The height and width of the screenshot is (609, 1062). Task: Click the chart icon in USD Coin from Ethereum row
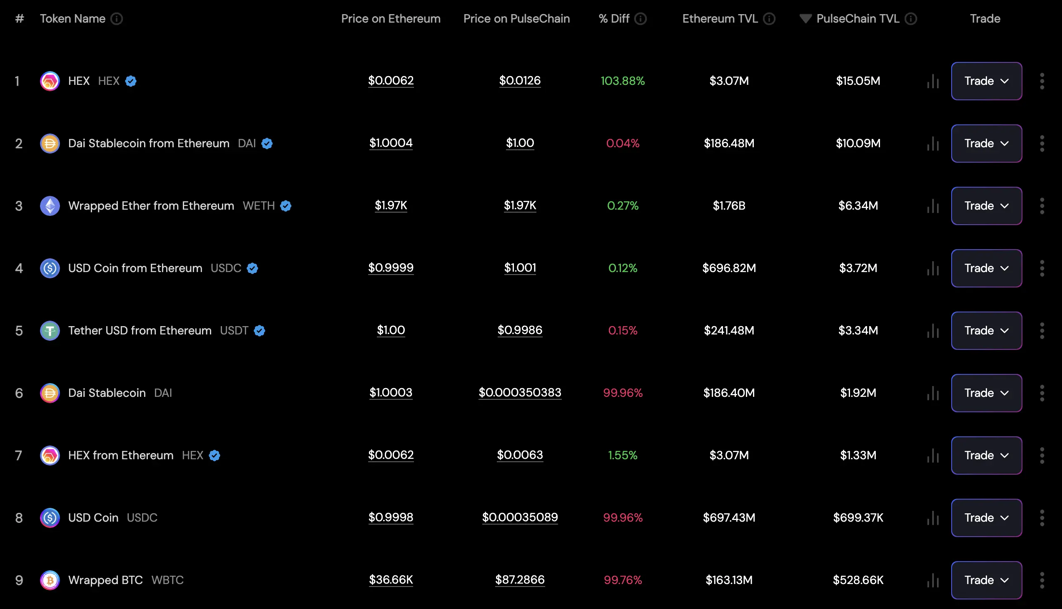tap(933, 268)
